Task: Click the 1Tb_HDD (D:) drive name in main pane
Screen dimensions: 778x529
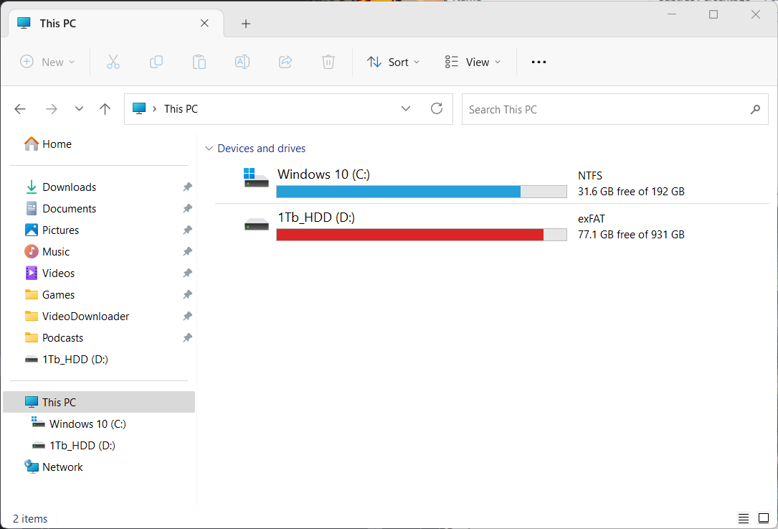Action: click(x=316, y=217)
